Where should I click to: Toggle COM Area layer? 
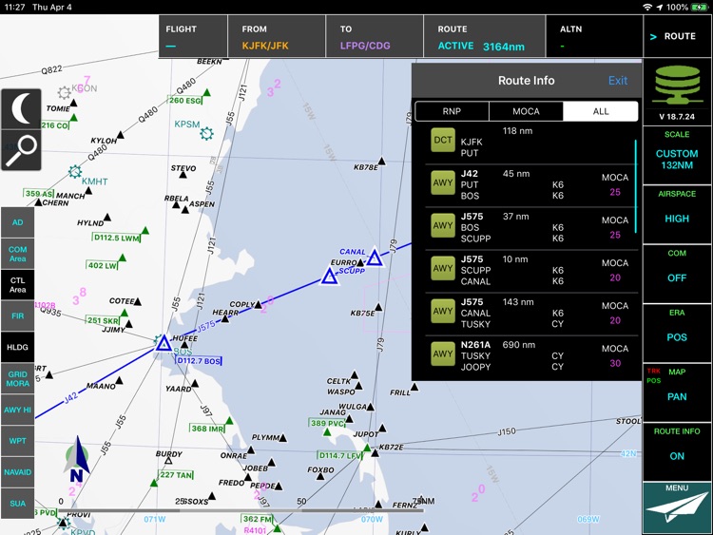tap(17, 254)
